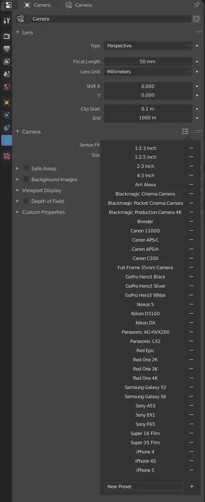Open the lens Type Perspective dropdown

pos(149,46)
